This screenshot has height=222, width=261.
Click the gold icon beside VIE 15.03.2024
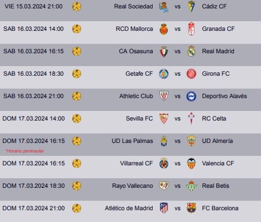pyautogui.click(x=76, y=6)
